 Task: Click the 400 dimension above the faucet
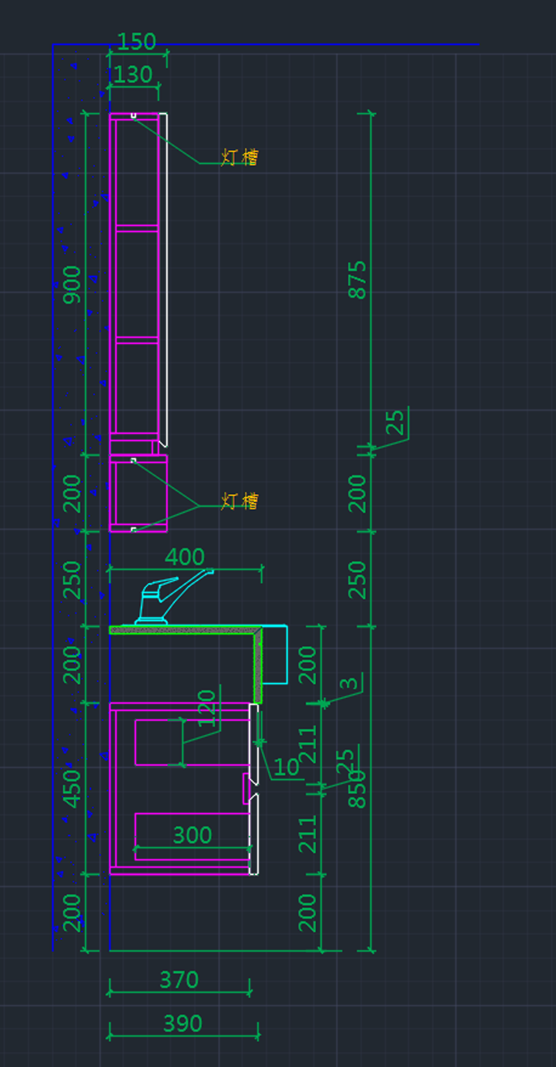coord(184,557)
